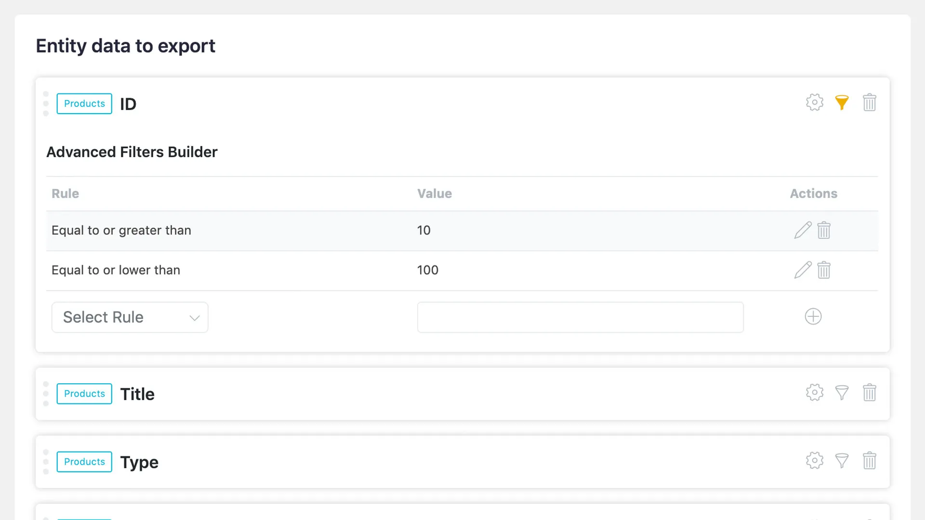Click the empty value input field

[580, 317]
